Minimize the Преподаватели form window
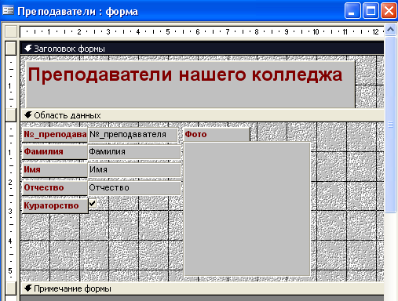Image resolution: width=398 pixels, height=301 pixels. 352,11
